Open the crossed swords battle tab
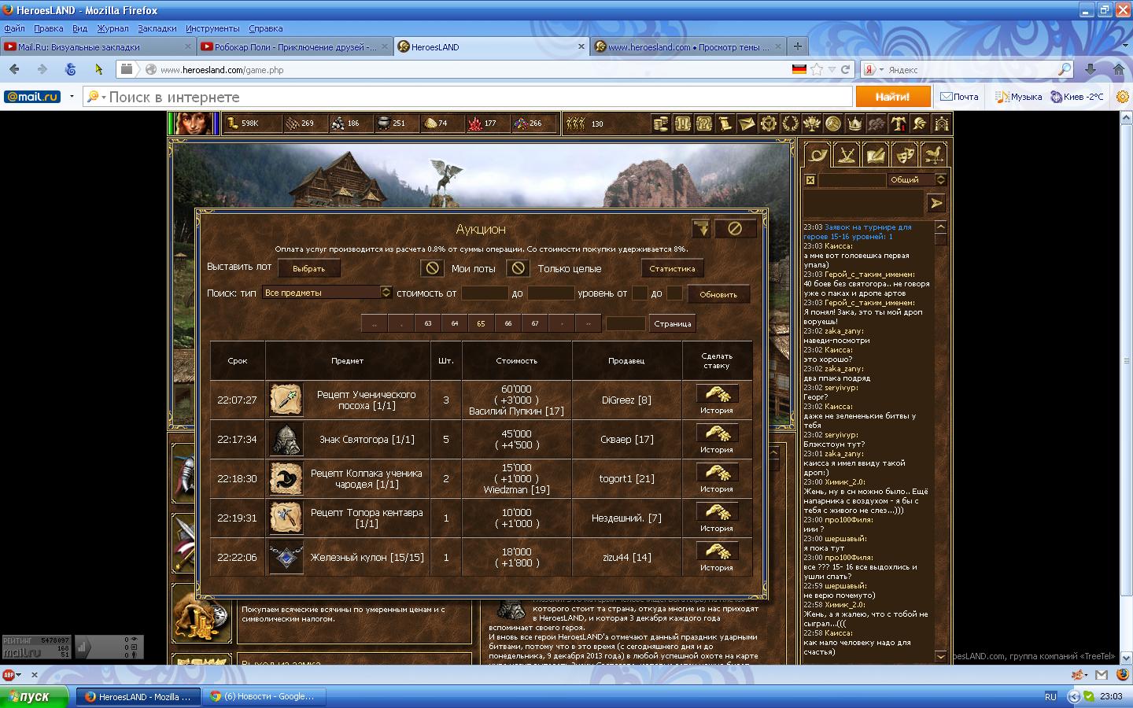Image resolution: width=1133 pixels, height=708 pixels. pyautogui.click(x=847, y=155)
